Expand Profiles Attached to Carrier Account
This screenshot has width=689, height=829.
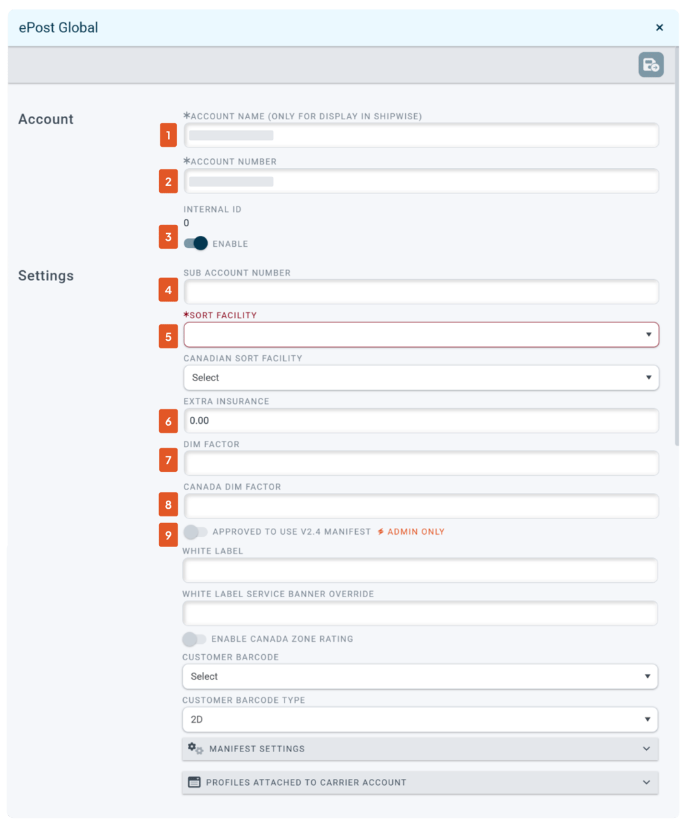point(420,782)
